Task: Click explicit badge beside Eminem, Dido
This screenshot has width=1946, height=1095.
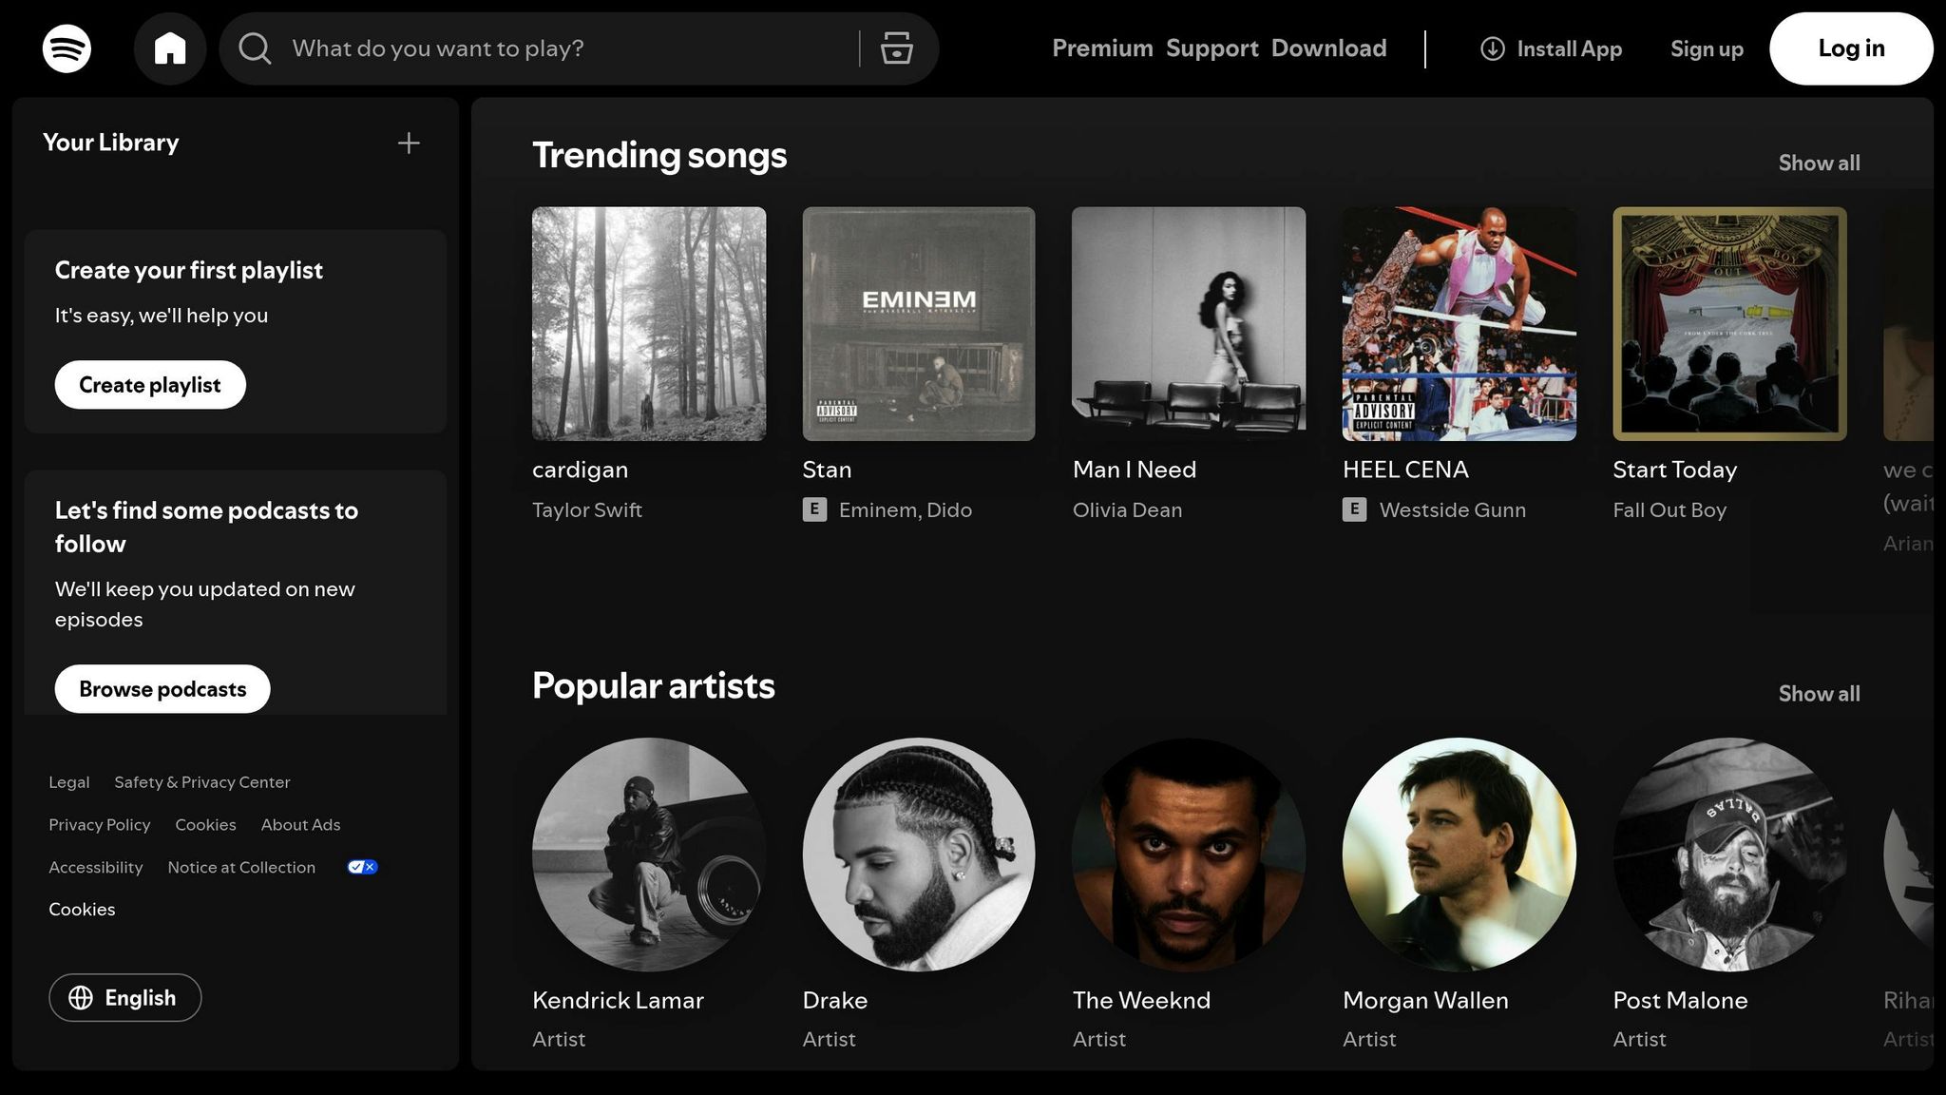Action: click(814, 509)
